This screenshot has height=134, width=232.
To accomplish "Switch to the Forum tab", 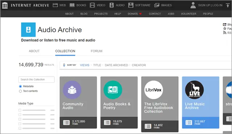I will click(96, 51).
